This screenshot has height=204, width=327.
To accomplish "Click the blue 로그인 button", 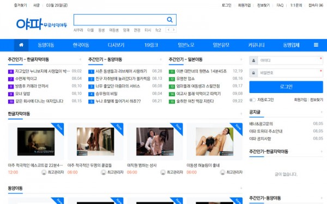I will click(x=286, y=87).
